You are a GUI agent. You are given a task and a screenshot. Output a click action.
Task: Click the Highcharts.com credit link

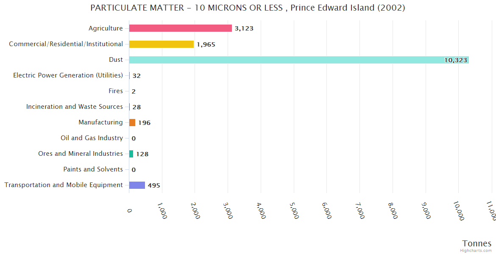click(476, 250)
